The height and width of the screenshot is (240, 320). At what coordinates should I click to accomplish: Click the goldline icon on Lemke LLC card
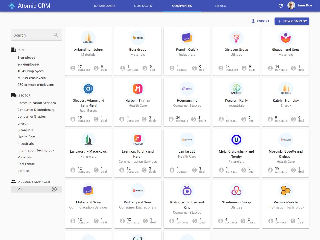coord(187,139)
